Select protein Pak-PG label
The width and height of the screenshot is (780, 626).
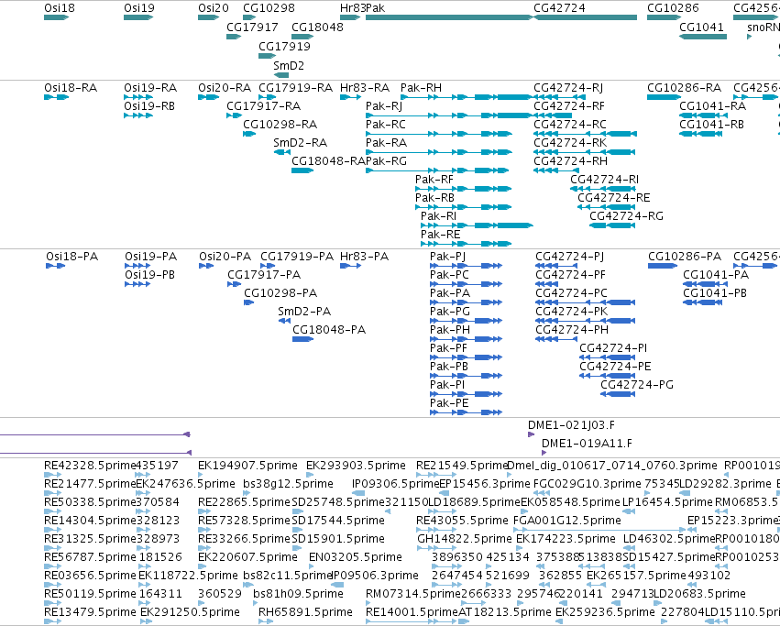pyautogui.click(x=450, y=312)
